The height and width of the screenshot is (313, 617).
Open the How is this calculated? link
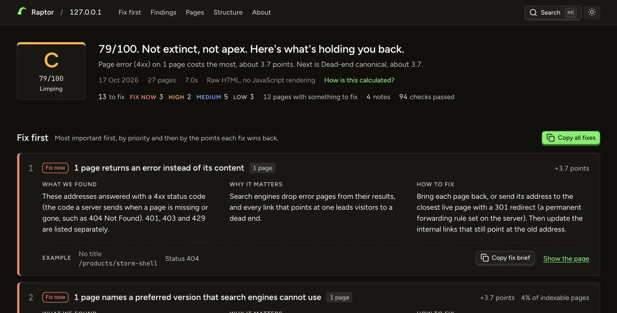359,80
